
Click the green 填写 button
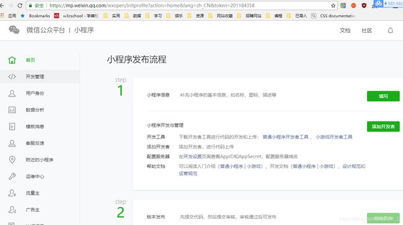[x=383, y=96]
